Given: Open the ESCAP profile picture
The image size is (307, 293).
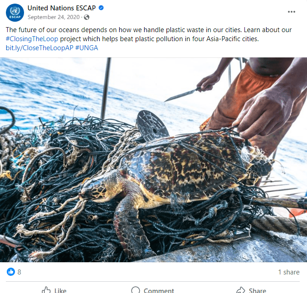Looking at the screenshot, I should point(15,13).
